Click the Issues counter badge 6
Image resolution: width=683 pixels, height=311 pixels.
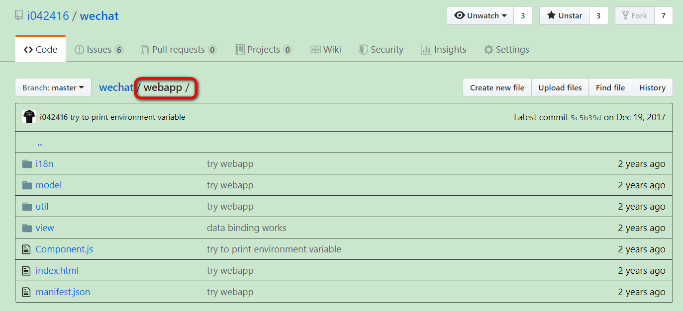[x=118, y=50]
